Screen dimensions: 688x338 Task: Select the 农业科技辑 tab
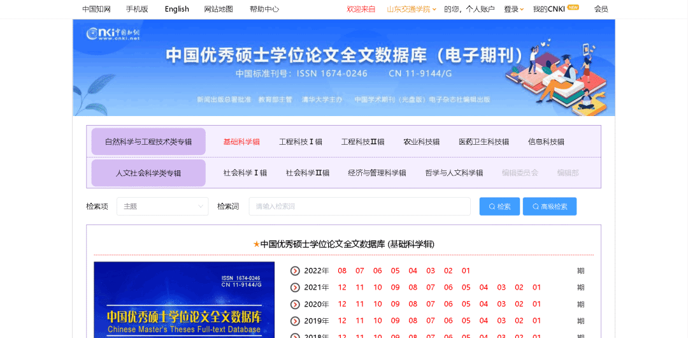tap(421, 142)
